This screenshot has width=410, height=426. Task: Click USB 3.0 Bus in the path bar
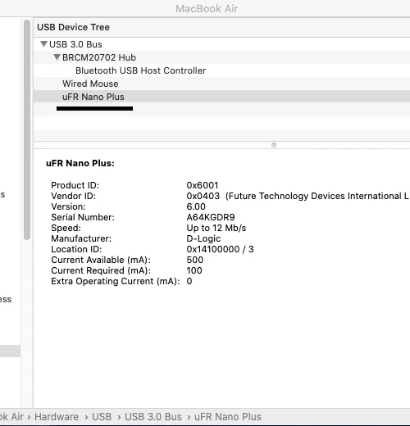pos(153,417)
